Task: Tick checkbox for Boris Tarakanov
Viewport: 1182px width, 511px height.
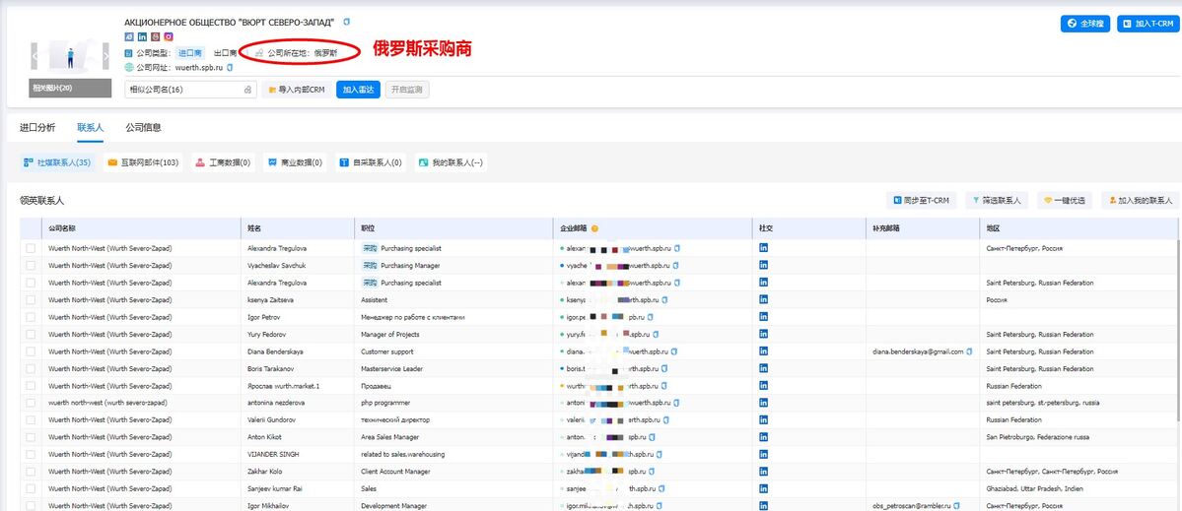Action: (31, 369)
